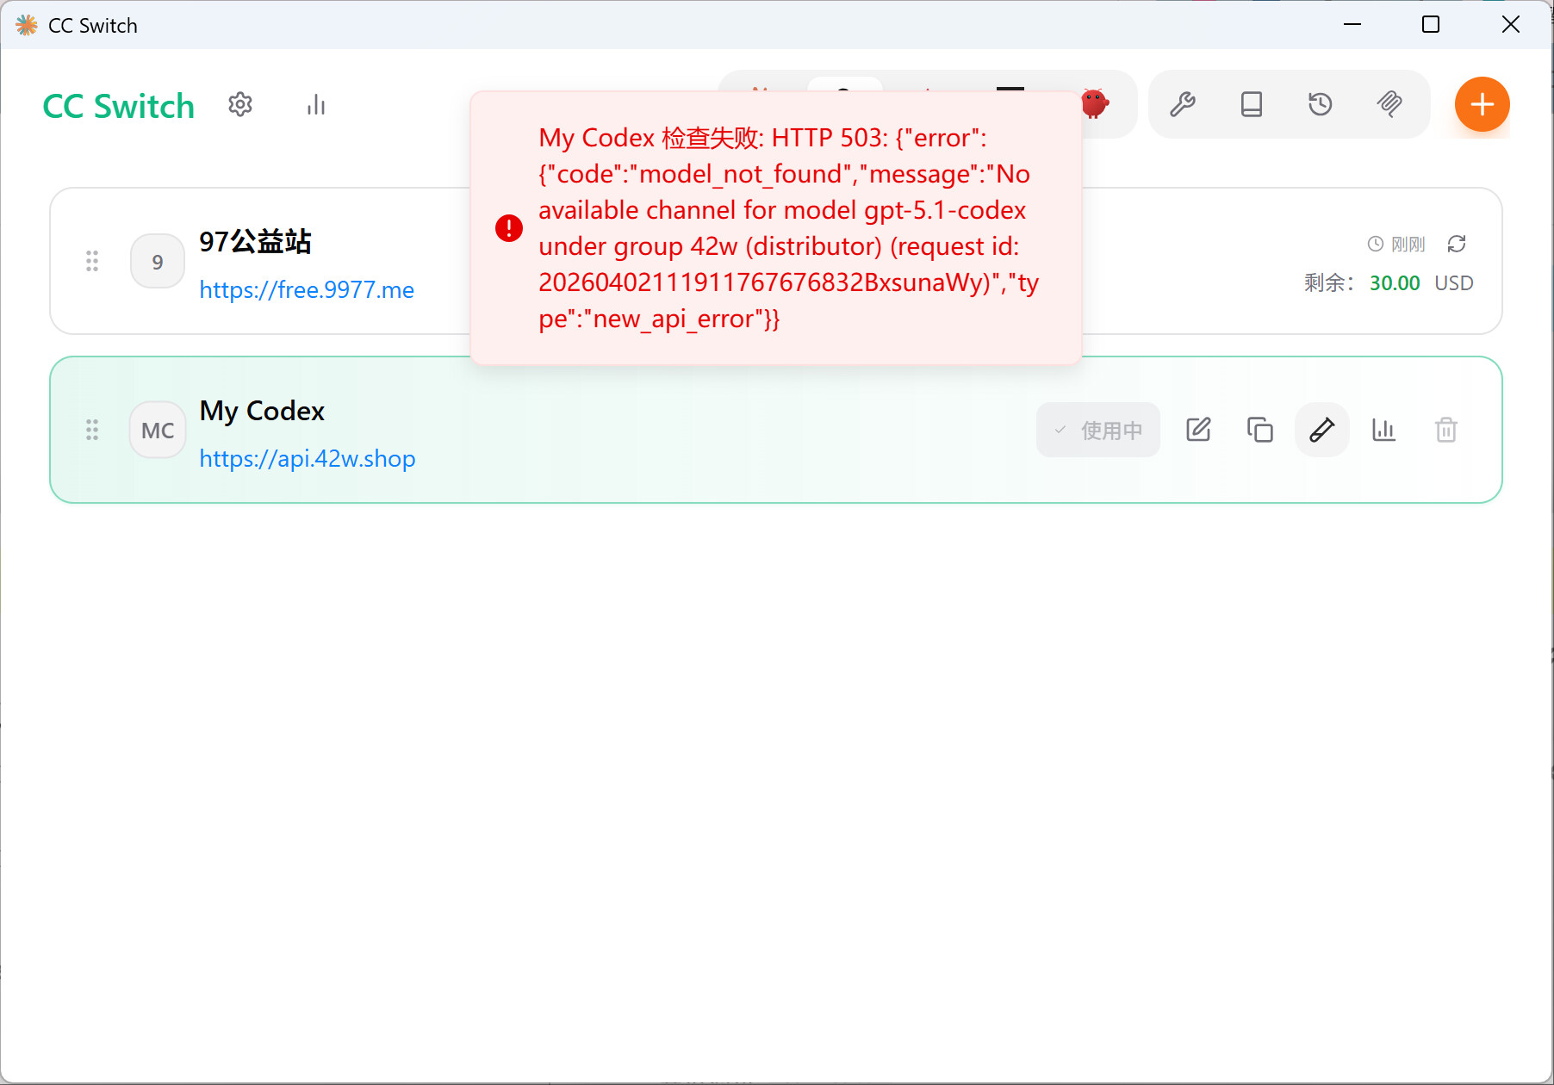Close the CC Switch window
This screenshot has height=1085, width=1554.
tap(1511, 24)
